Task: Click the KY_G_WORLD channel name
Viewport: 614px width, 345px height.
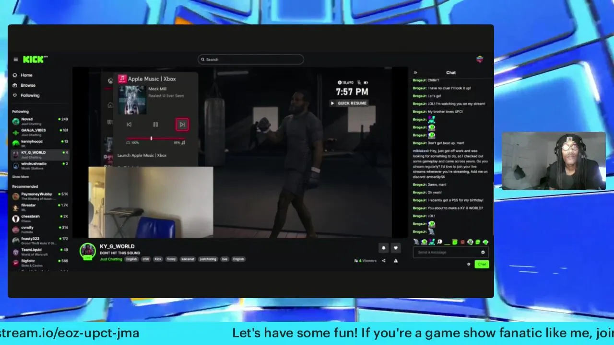Action: click(x=117, y=246)
